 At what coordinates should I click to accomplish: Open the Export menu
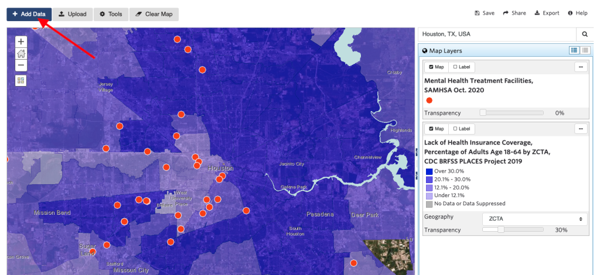coord(547,13)
